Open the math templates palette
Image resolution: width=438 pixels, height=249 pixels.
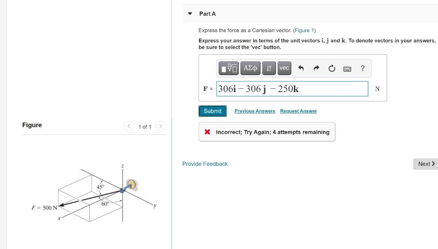(228, 68)
